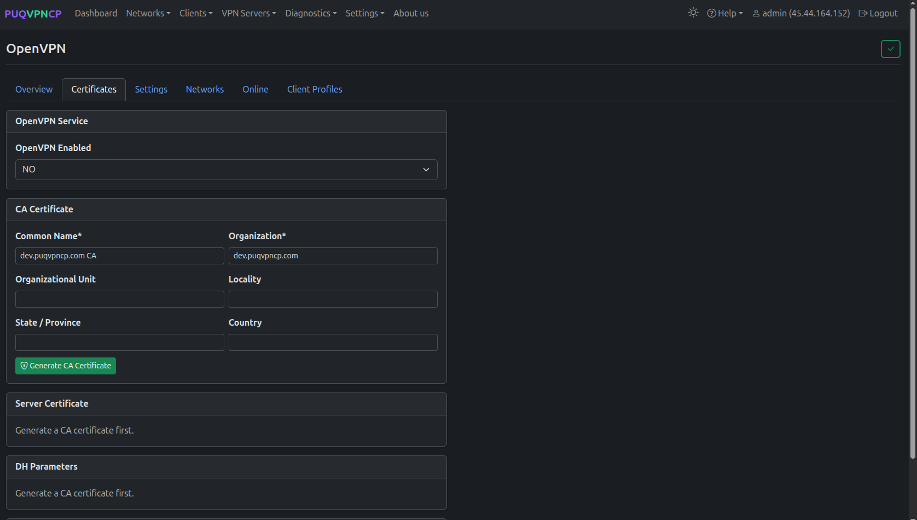
Task: Log out via the Logout link
Action: (878, 13)
